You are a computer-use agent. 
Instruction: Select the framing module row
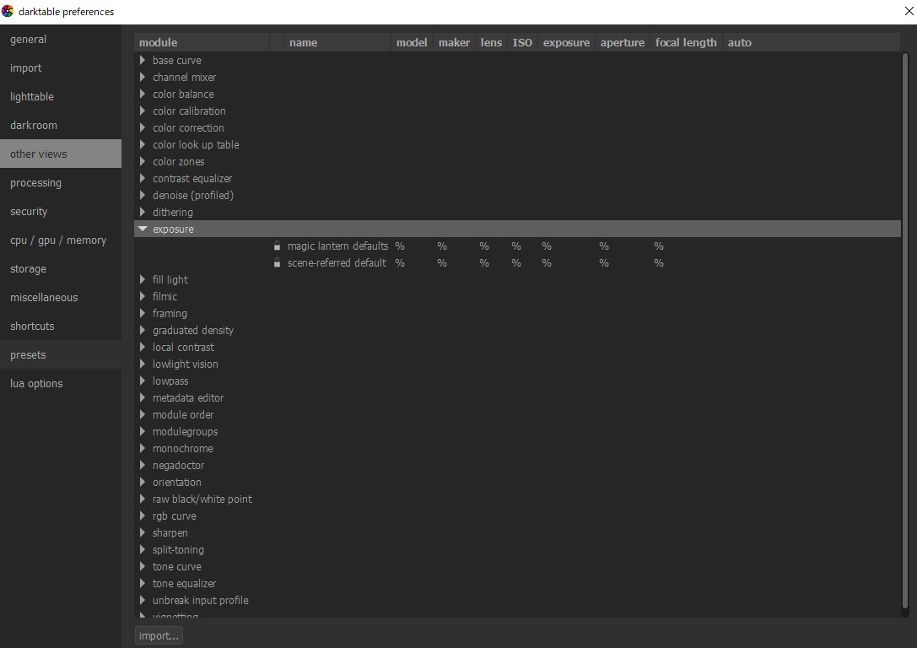[x=518, y=314]
